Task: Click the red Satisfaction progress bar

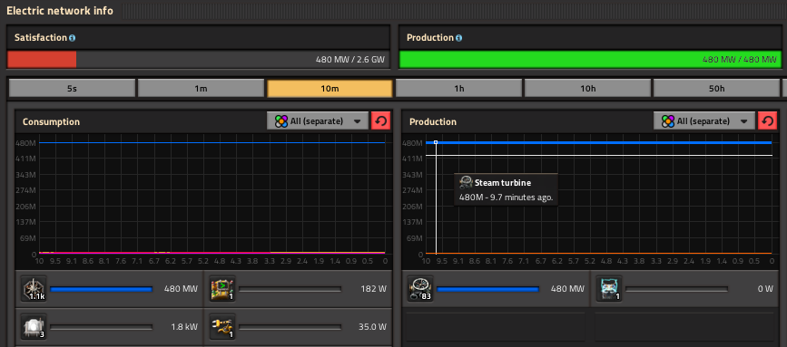Action: pyautogui.click(x=42, y=60)
